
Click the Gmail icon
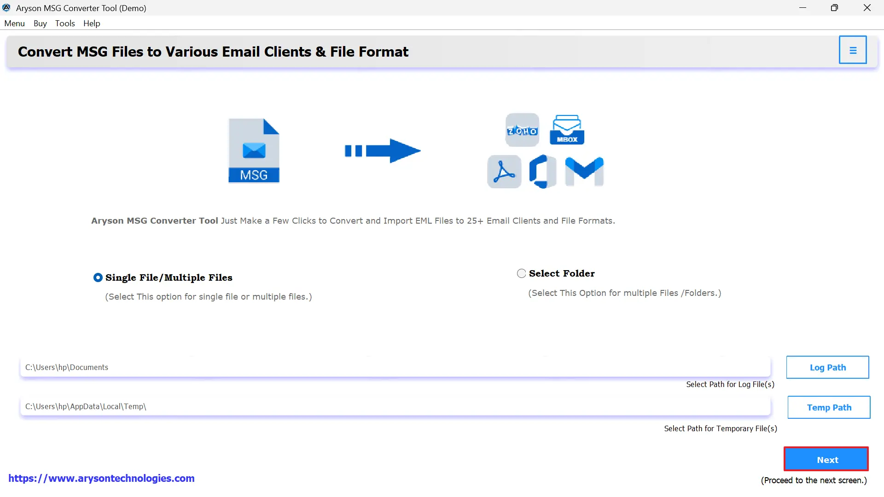(x=584, y=172)
